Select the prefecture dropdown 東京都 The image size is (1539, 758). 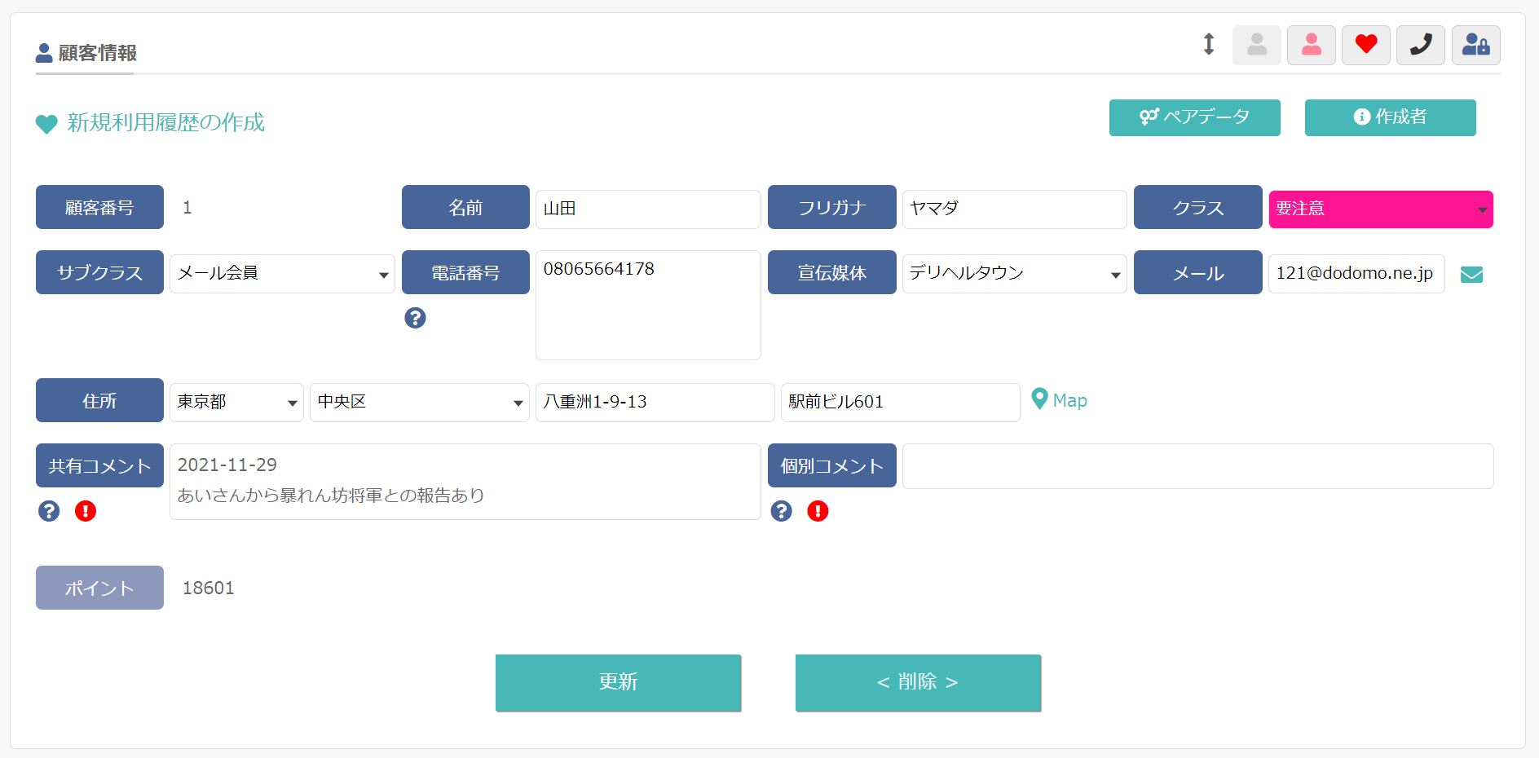tap(236, 403)
